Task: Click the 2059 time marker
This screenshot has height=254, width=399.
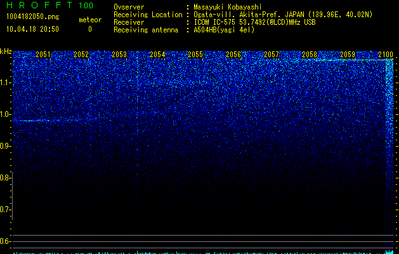Action: tap(348, 54)
